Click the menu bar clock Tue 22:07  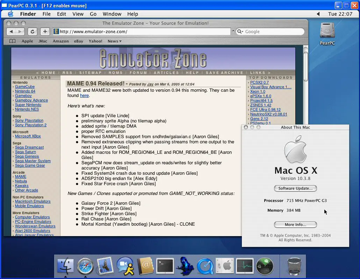pyautogui.click(x=340, y=14)
